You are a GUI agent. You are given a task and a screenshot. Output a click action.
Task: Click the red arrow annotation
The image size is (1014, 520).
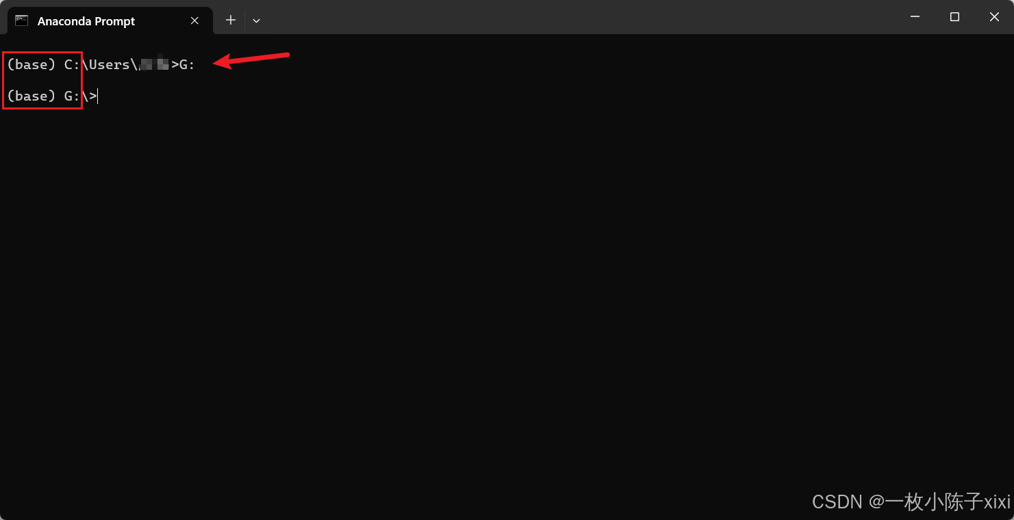251,60
